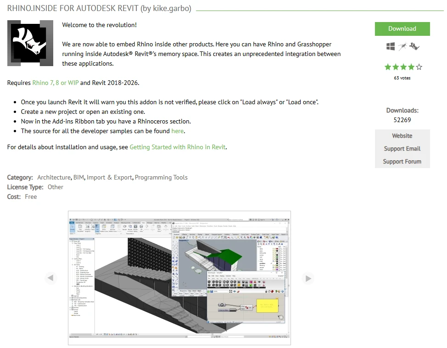The width and height of the screenshot is (447, 348).
Task: Click the green Download button
Action: coord(402,29)
